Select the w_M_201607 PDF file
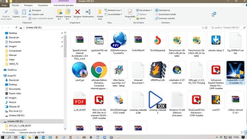This screenshot has width=247, height=139. (80, 100)
